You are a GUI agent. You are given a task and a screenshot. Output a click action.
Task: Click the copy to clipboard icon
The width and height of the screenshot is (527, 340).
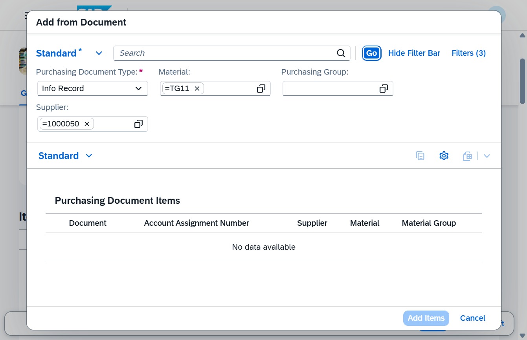point(420,156)
